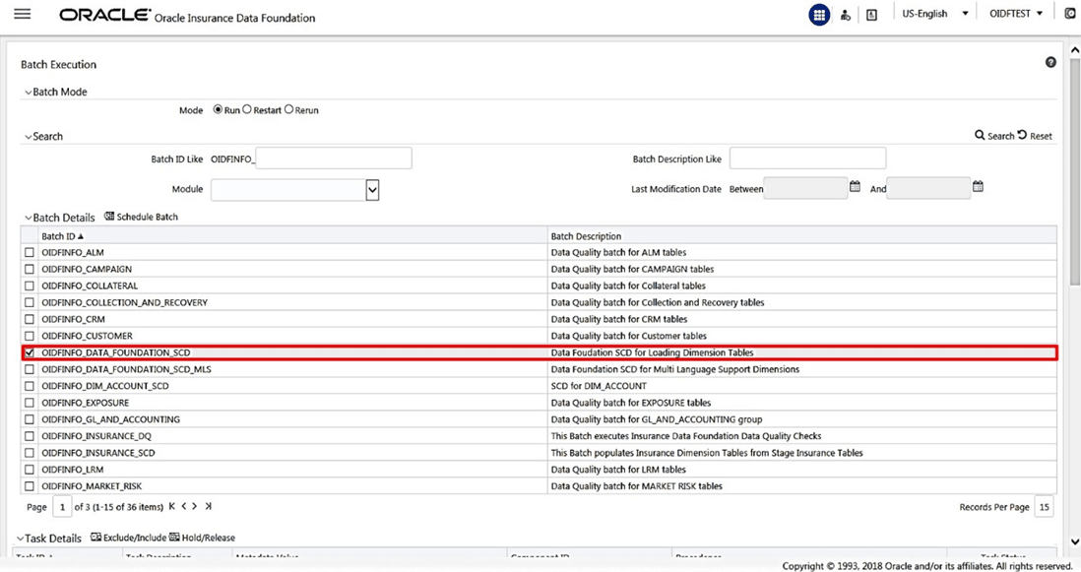This screenshot has height=572, width=1081.
Task: Select the Restart mode radio button
Action: pos(247,109)
